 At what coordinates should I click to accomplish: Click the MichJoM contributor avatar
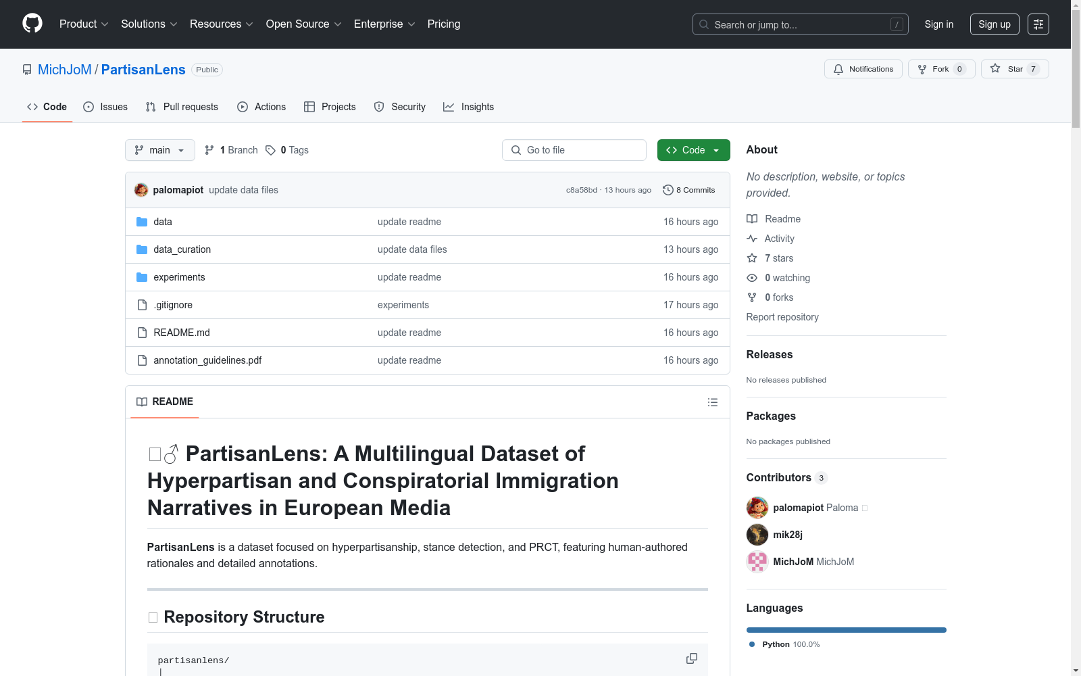pyautogui.click(x=757, y=562)
